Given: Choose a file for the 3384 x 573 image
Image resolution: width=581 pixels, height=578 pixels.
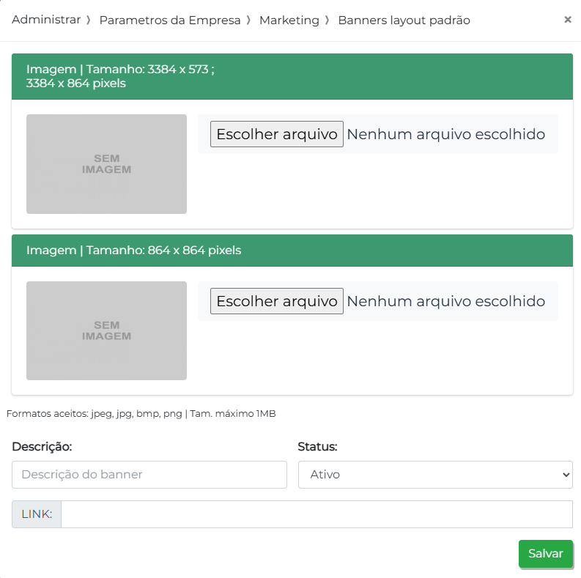Looking at the screenshot, I should pos(277,134).
